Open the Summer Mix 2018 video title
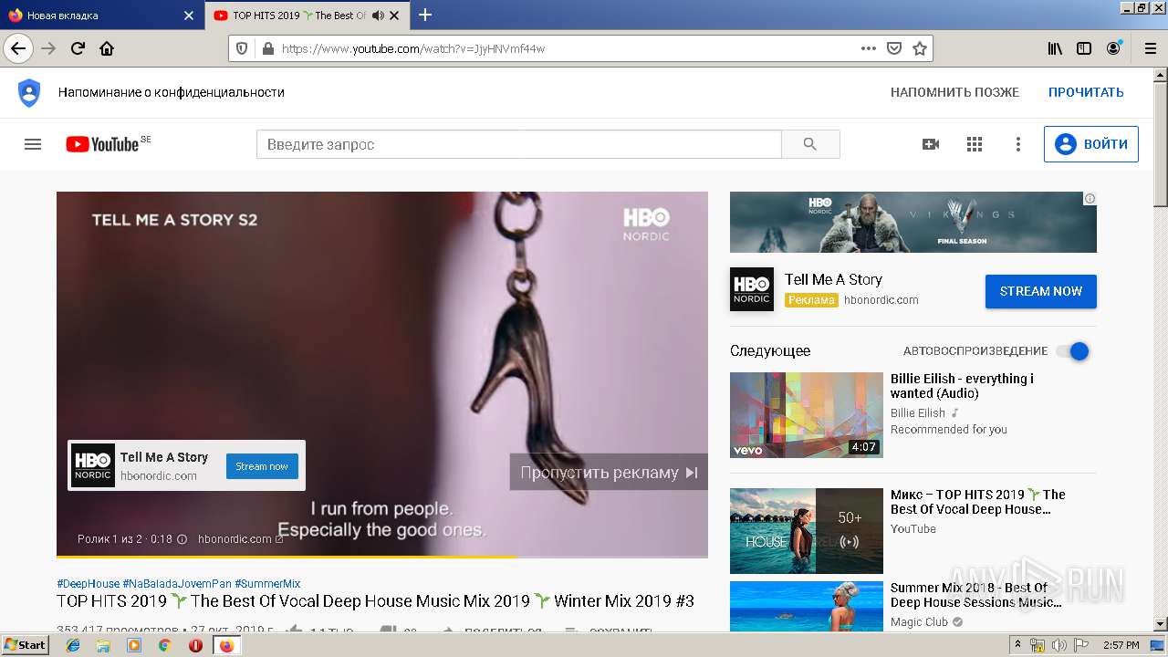Screen dimensions: 1168x657 [975, 595]
